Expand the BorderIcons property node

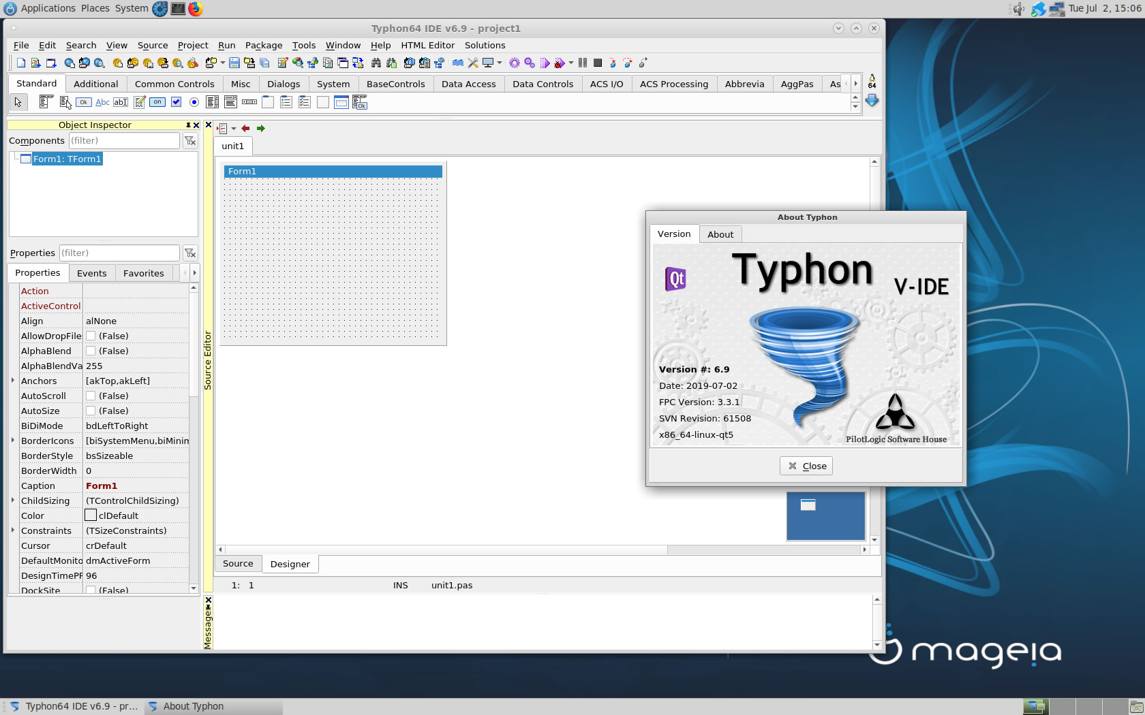13,440
